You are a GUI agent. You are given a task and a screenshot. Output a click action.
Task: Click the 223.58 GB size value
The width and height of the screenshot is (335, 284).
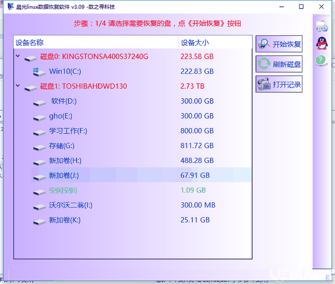pyautogui.click(x=197, y=56)
